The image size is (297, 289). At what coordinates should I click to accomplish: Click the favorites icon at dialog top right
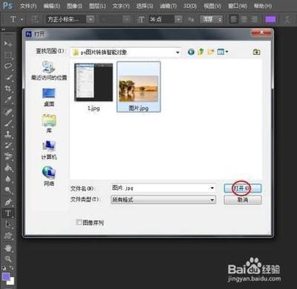[256, 52]
